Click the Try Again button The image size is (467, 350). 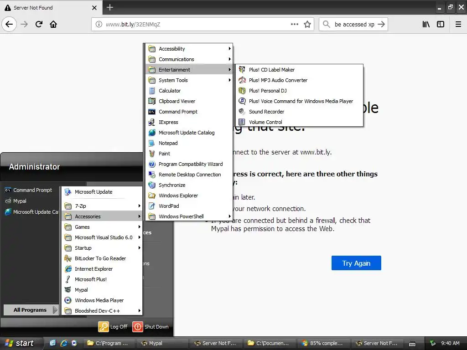[x=356, y=263]
